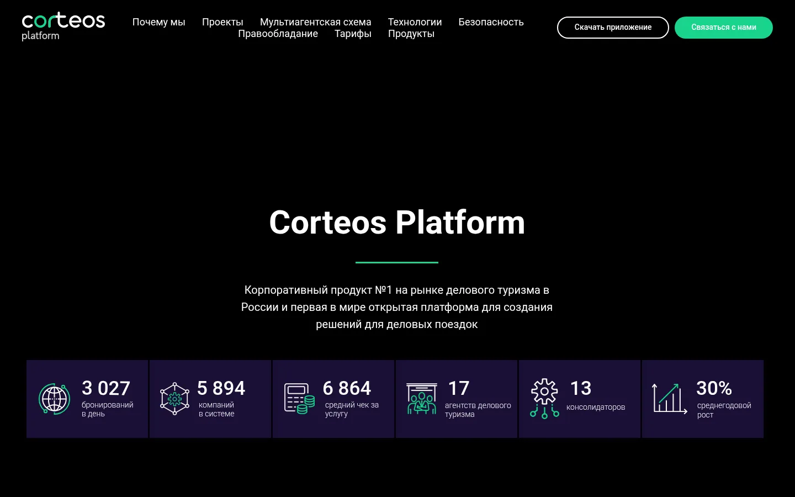Open the Почему мы menu item

point(159,22)
